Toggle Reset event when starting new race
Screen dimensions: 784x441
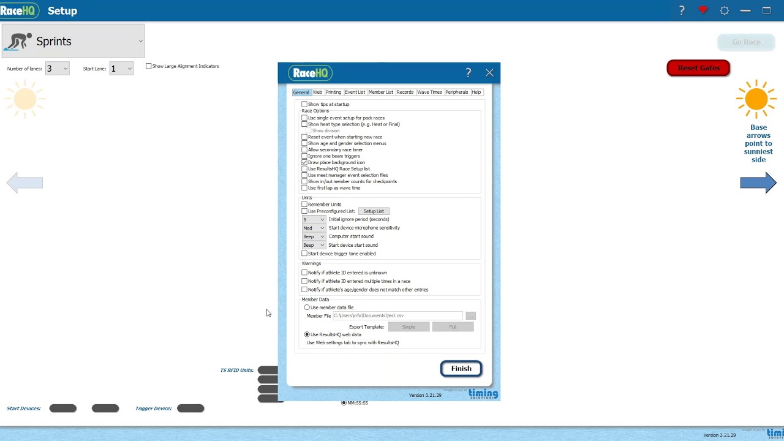[x=304, y=137]
